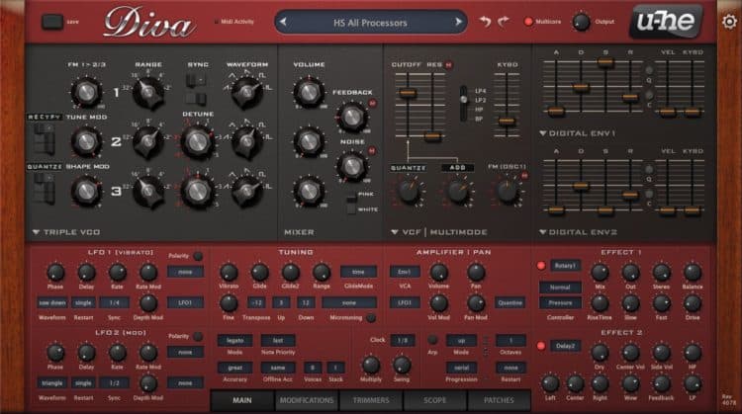Click the Clock '1/8' value box
The width and height of the screenshot is (742, 414).
click(403, 340)
